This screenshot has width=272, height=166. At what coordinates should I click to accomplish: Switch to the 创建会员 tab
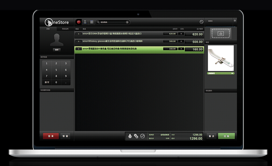pos(65,29)
